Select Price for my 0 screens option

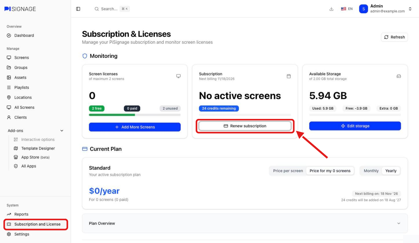[x=330, y=171]
